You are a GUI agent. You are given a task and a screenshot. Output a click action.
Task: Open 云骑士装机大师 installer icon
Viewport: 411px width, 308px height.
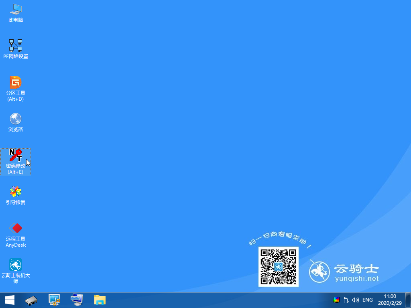click(x=16, y=272)
